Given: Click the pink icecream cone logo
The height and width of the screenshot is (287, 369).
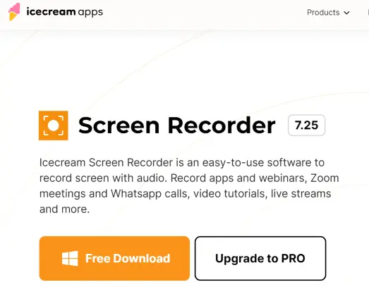Looking at the screenshot, I should point(14,12).
